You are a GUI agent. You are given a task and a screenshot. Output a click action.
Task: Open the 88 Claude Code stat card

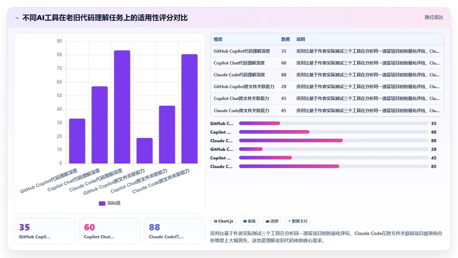175,231
